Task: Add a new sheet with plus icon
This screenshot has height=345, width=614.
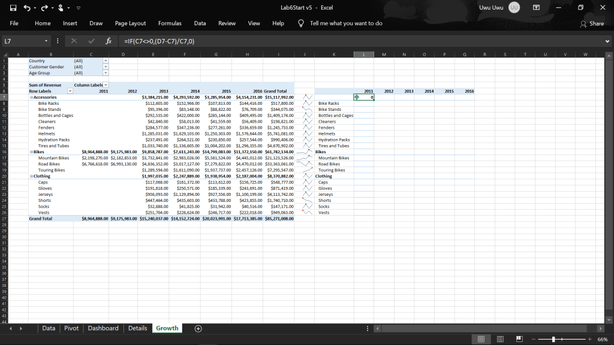Action: pyautogui.click(x=198, y=328)
